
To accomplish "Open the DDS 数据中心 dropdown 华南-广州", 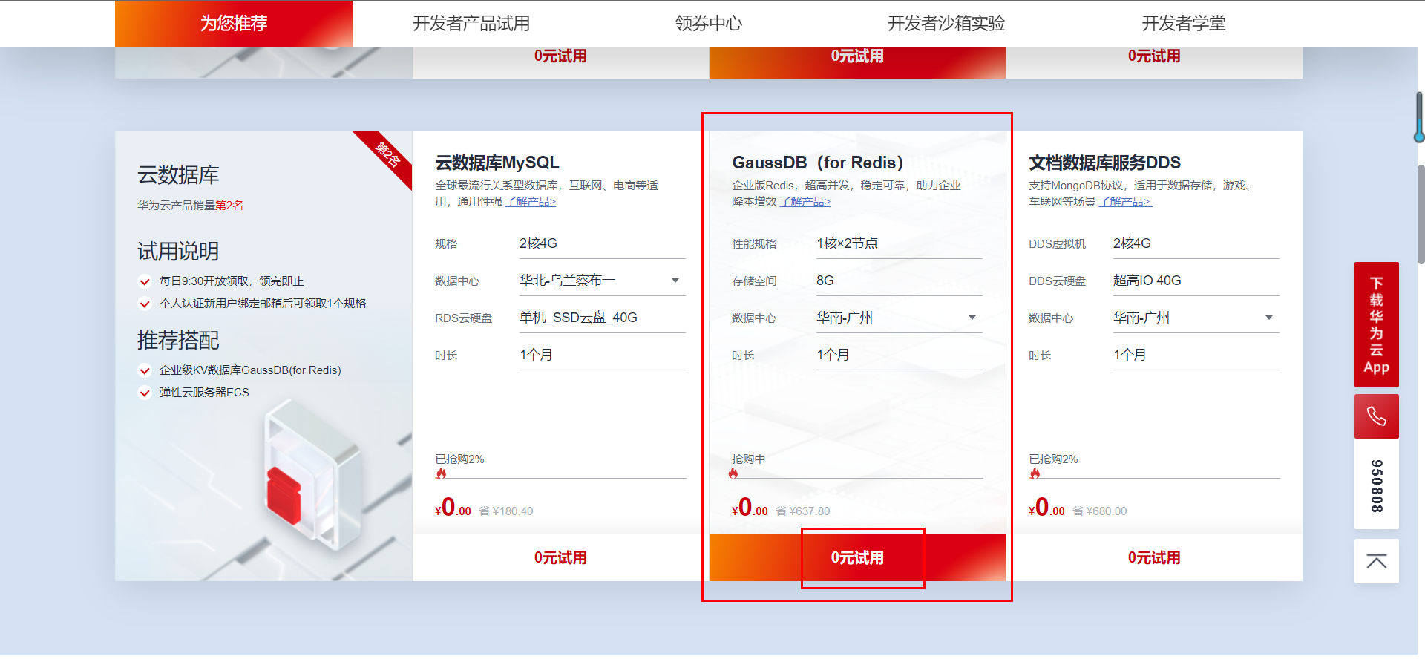I will click(1196, 318).
